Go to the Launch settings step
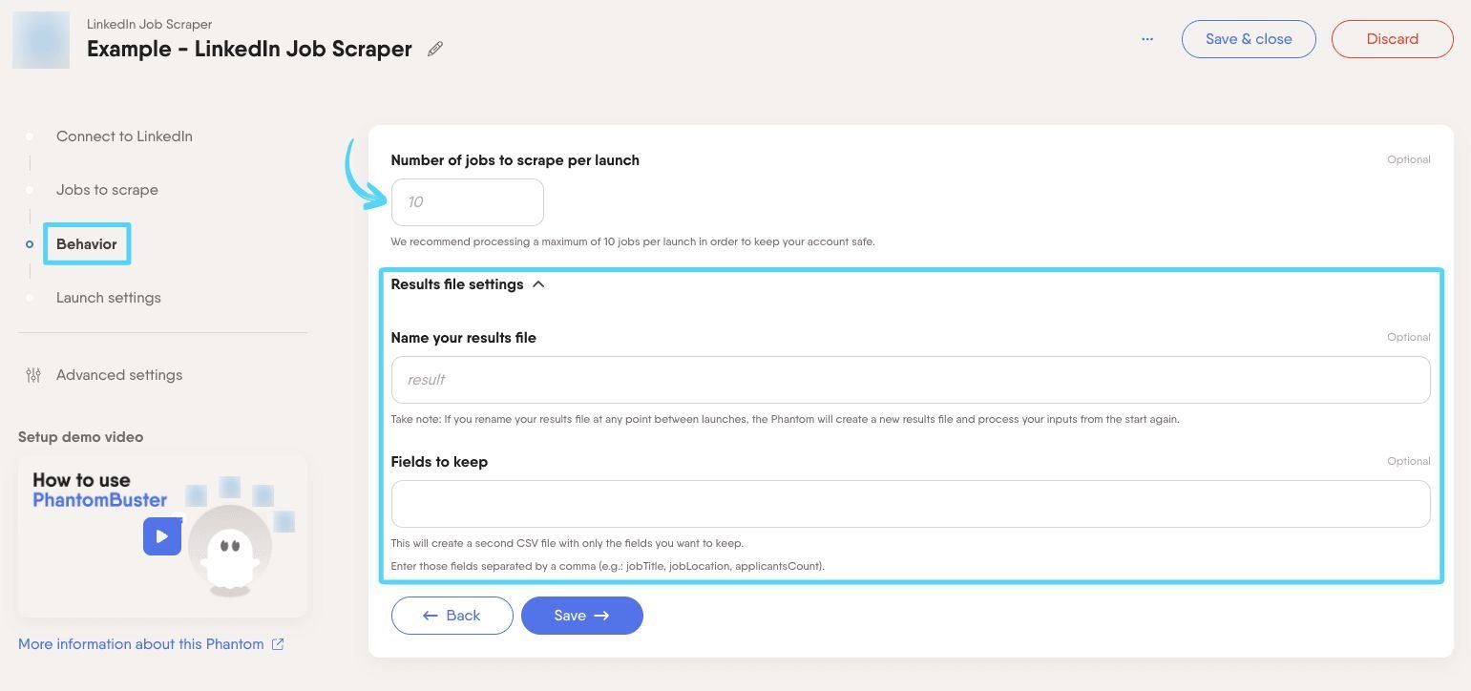 point(109,298)
